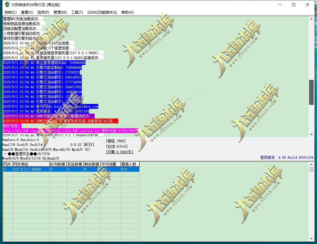Click the application icon in the title bar
The height and width of the screenshot is (244, 317).
click(x=7, y=5)
